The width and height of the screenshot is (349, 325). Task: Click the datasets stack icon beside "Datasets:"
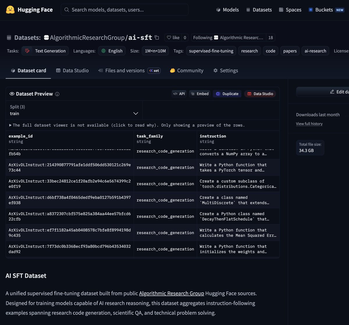[x=9, y=38]
